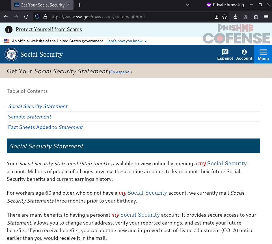The image size is (272, 244).
Task: Click the tracking protection shield icon
Action: (37, 17)
